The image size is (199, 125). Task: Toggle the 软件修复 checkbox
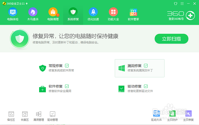tap(67, 86)
